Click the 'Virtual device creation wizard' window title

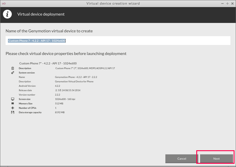point(113,4)
